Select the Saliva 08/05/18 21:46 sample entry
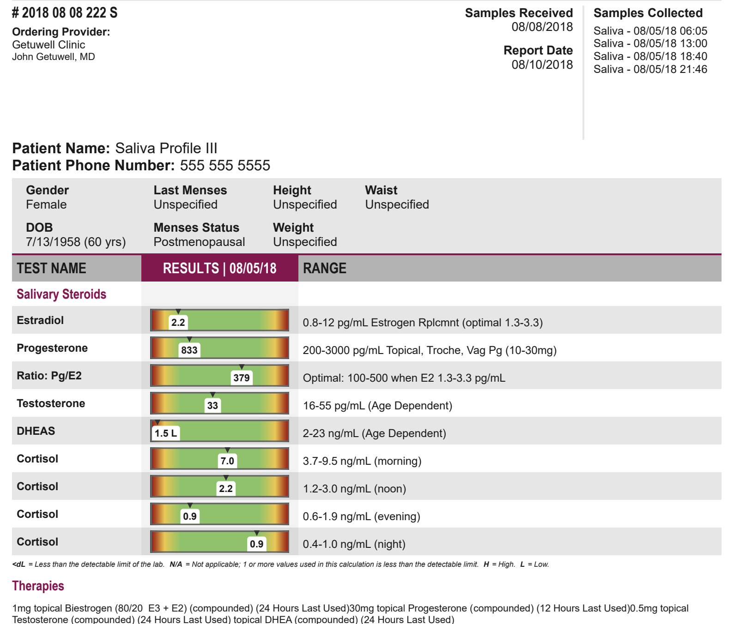740x624 pixels. point(650,69)
